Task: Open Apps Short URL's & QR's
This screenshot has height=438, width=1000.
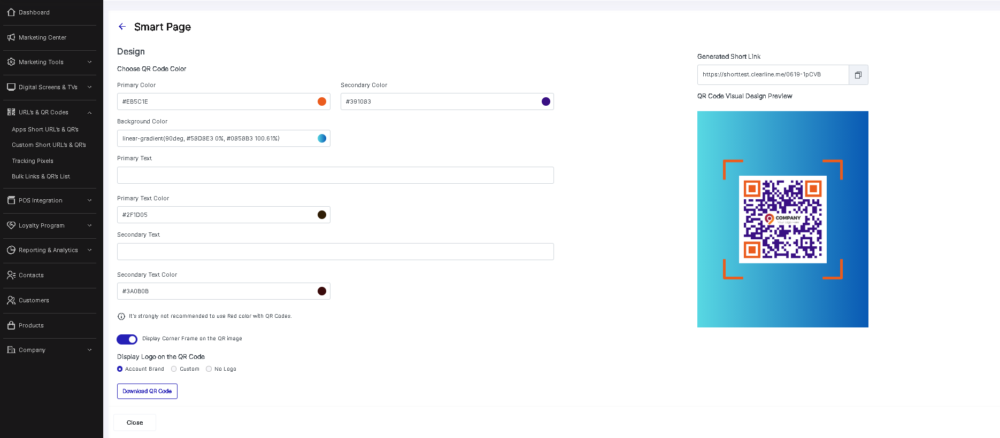Action: [45, 129]
